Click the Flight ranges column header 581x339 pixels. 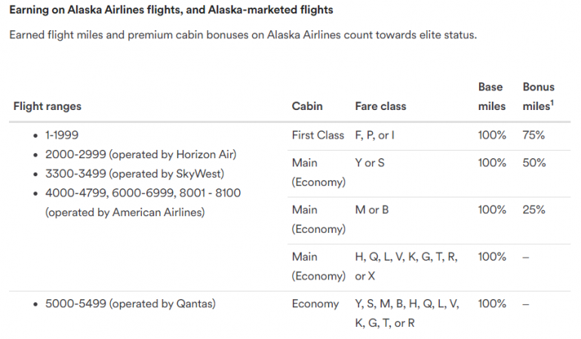point(48,106)
